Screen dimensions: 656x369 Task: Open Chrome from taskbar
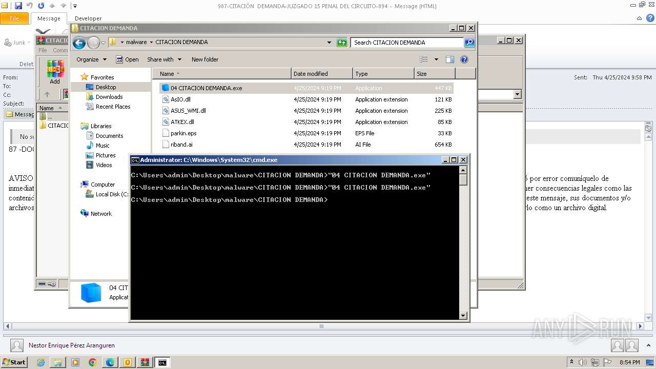tap(92, 362)
